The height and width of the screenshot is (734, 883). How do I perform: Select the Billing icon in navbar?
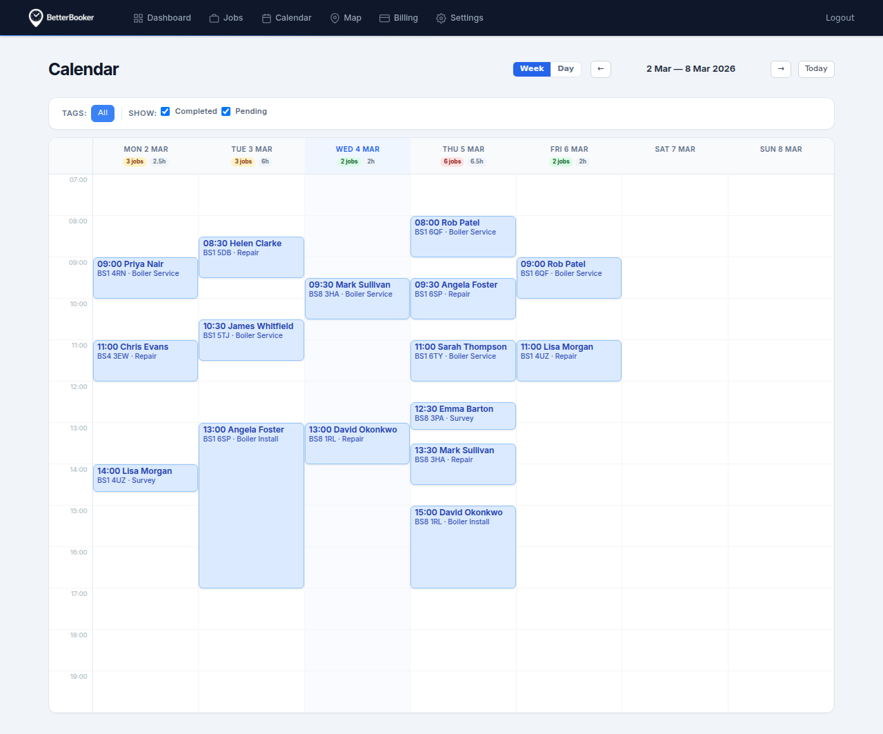point(381,18)
